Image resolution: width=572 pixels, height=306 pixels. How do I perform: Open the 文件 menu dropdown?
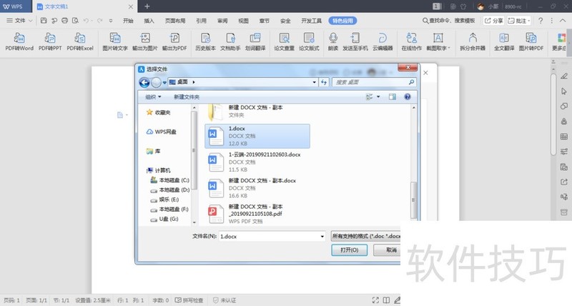click(19, 21)
